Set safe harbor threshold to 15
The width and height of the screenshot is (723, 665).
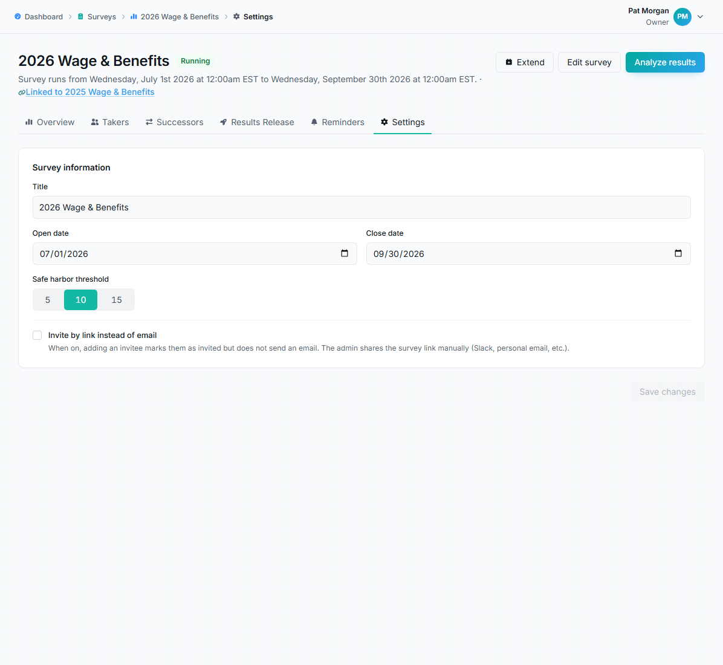117,300
